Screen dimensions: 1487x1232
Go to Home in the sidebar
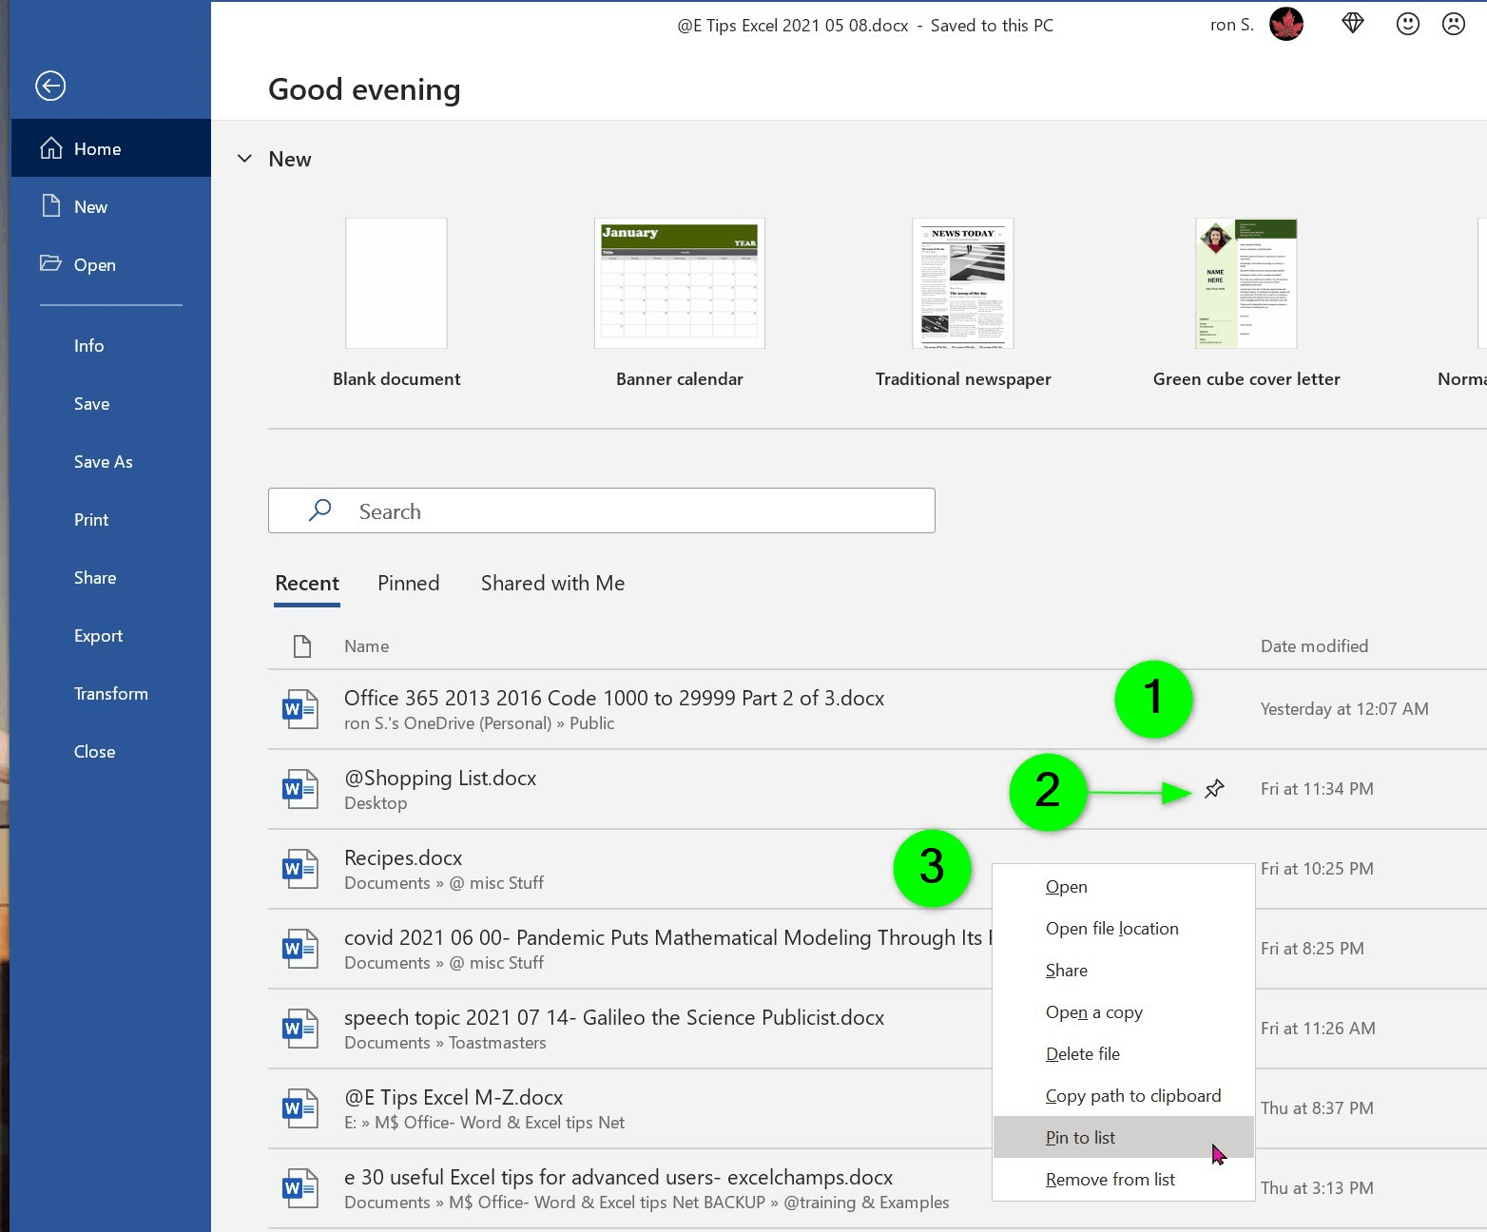111,148
